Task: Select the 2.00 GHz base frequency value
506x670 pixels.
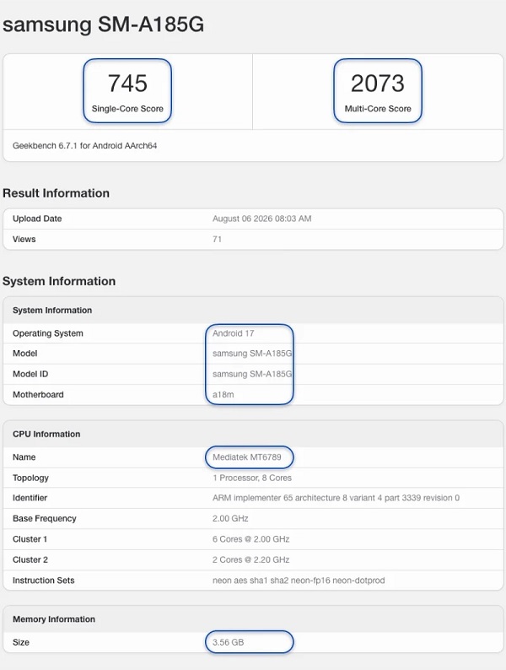Action: point(230,518)
